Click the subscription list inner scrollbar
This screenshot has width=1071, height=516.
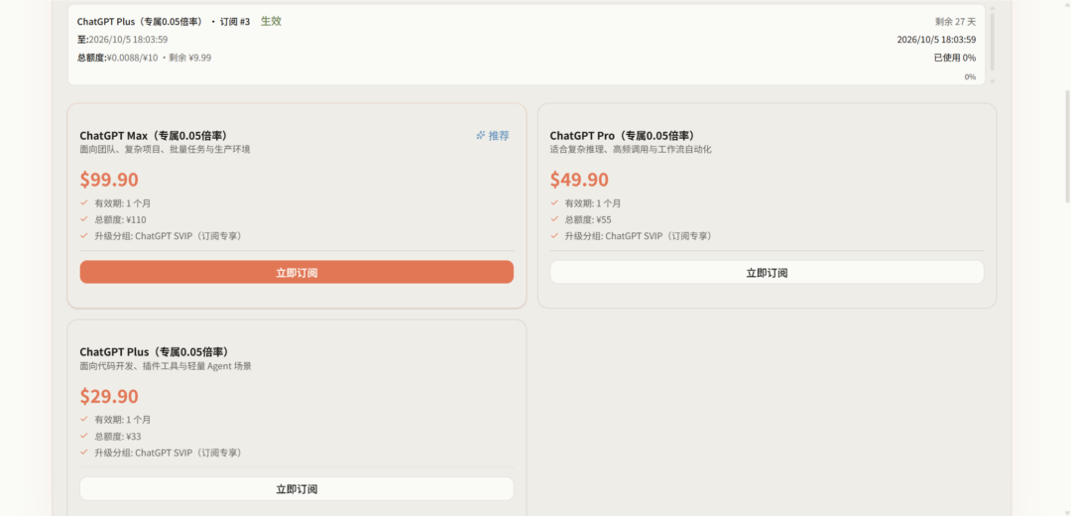tap(993, 41)
